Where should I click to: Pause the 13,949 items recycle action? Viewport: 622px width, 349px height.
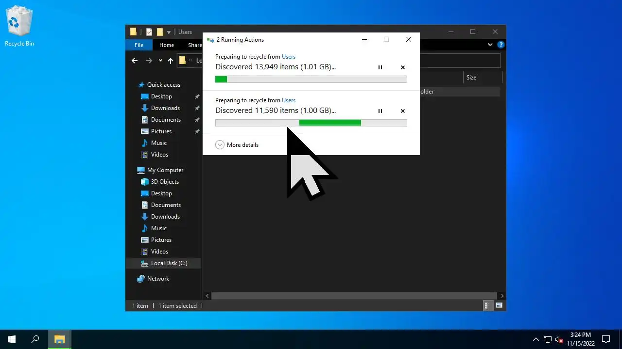coord(380,67)
